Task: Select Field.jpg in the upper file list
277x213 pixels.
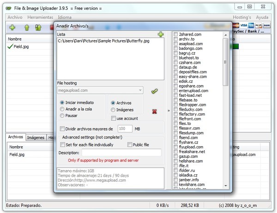Action: (x=21, y=47)
